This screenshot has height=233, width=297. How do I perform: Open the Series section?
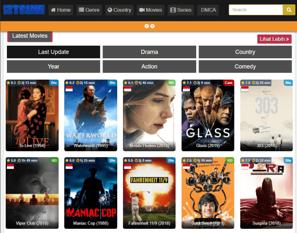(181, 10)
